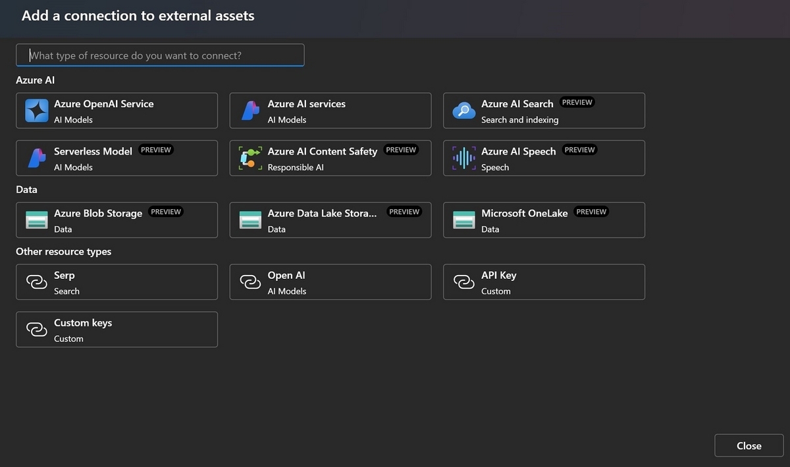The image size is (790, 467).
Task: Click the 'Custom' subtitle under Custom keys
Action: [x=68, y=338]
